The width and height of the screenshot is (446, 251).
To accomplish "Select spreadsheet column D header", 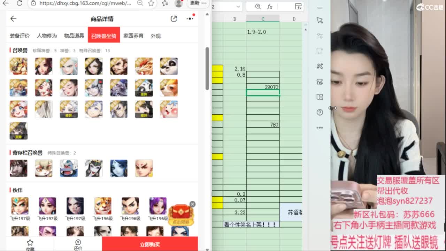I will (294, 19).
